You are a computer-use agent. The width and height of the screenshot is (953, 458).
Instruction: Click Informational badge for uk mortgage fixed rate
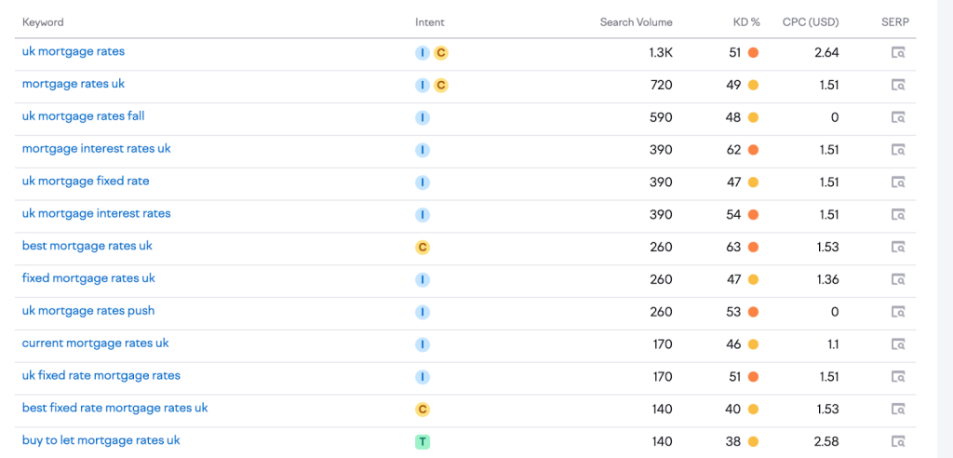[423, 182]
